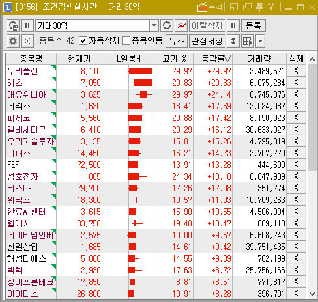This screenshot has height=302, width=318.
Task: Click the 고가 % column header
Action: [x=174, y=59]
